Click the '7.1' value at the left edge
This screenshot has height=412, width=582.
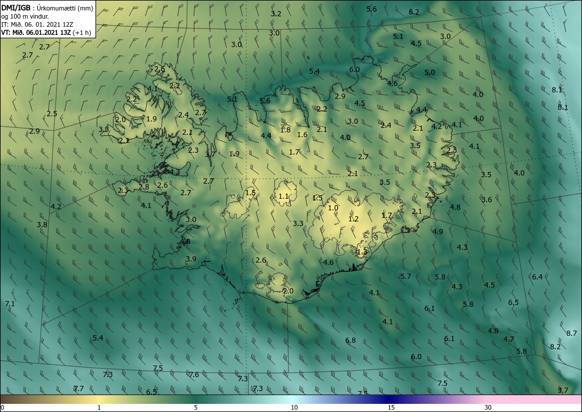pos(10,304)
